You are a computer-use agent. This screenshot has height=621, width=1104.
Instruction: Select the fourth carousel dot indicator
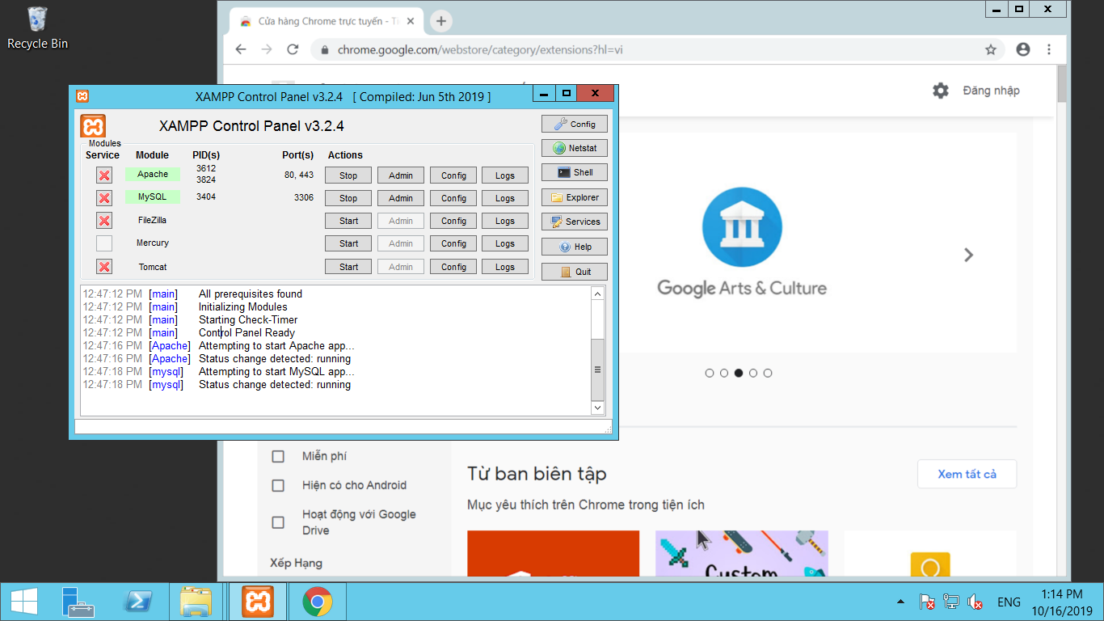coord(753,373)
